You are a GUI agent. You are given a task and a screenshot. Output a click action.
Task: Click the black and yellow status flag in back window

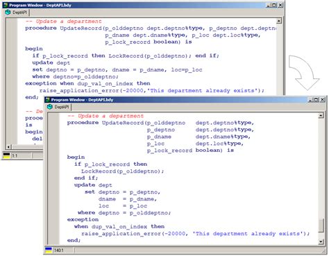(x=7, y=155)
